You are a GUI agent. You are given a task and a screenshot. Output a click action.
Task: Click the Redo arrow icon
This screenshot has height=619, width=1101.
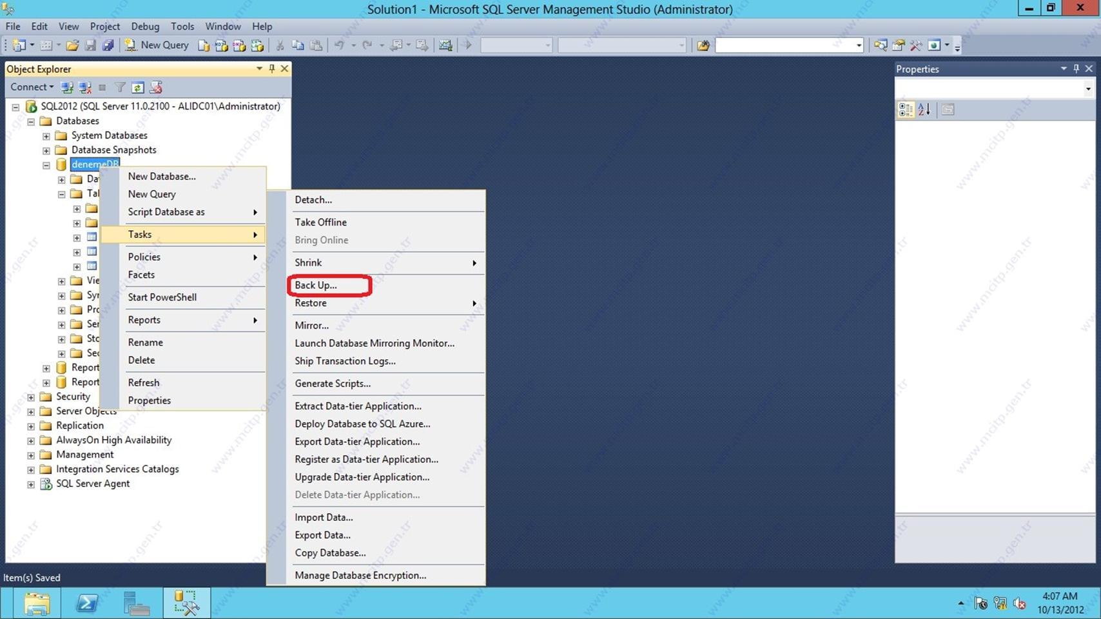[367, 45]
